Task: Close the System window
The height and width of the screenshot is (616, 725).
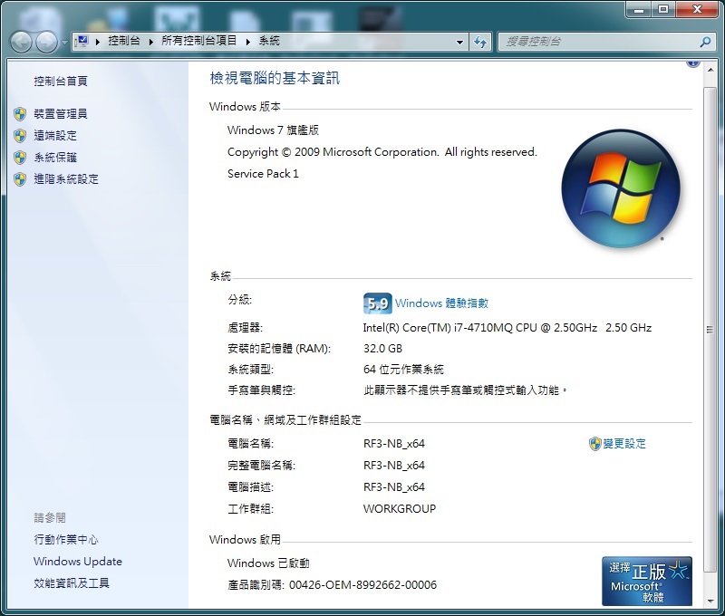Action: click(697, 9)
